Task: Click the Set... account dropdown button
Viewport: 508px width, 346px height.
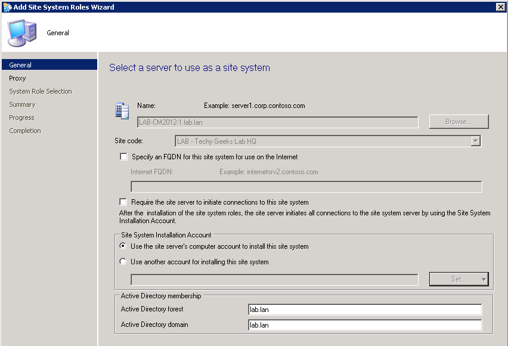Action: (x=459, y=279)
